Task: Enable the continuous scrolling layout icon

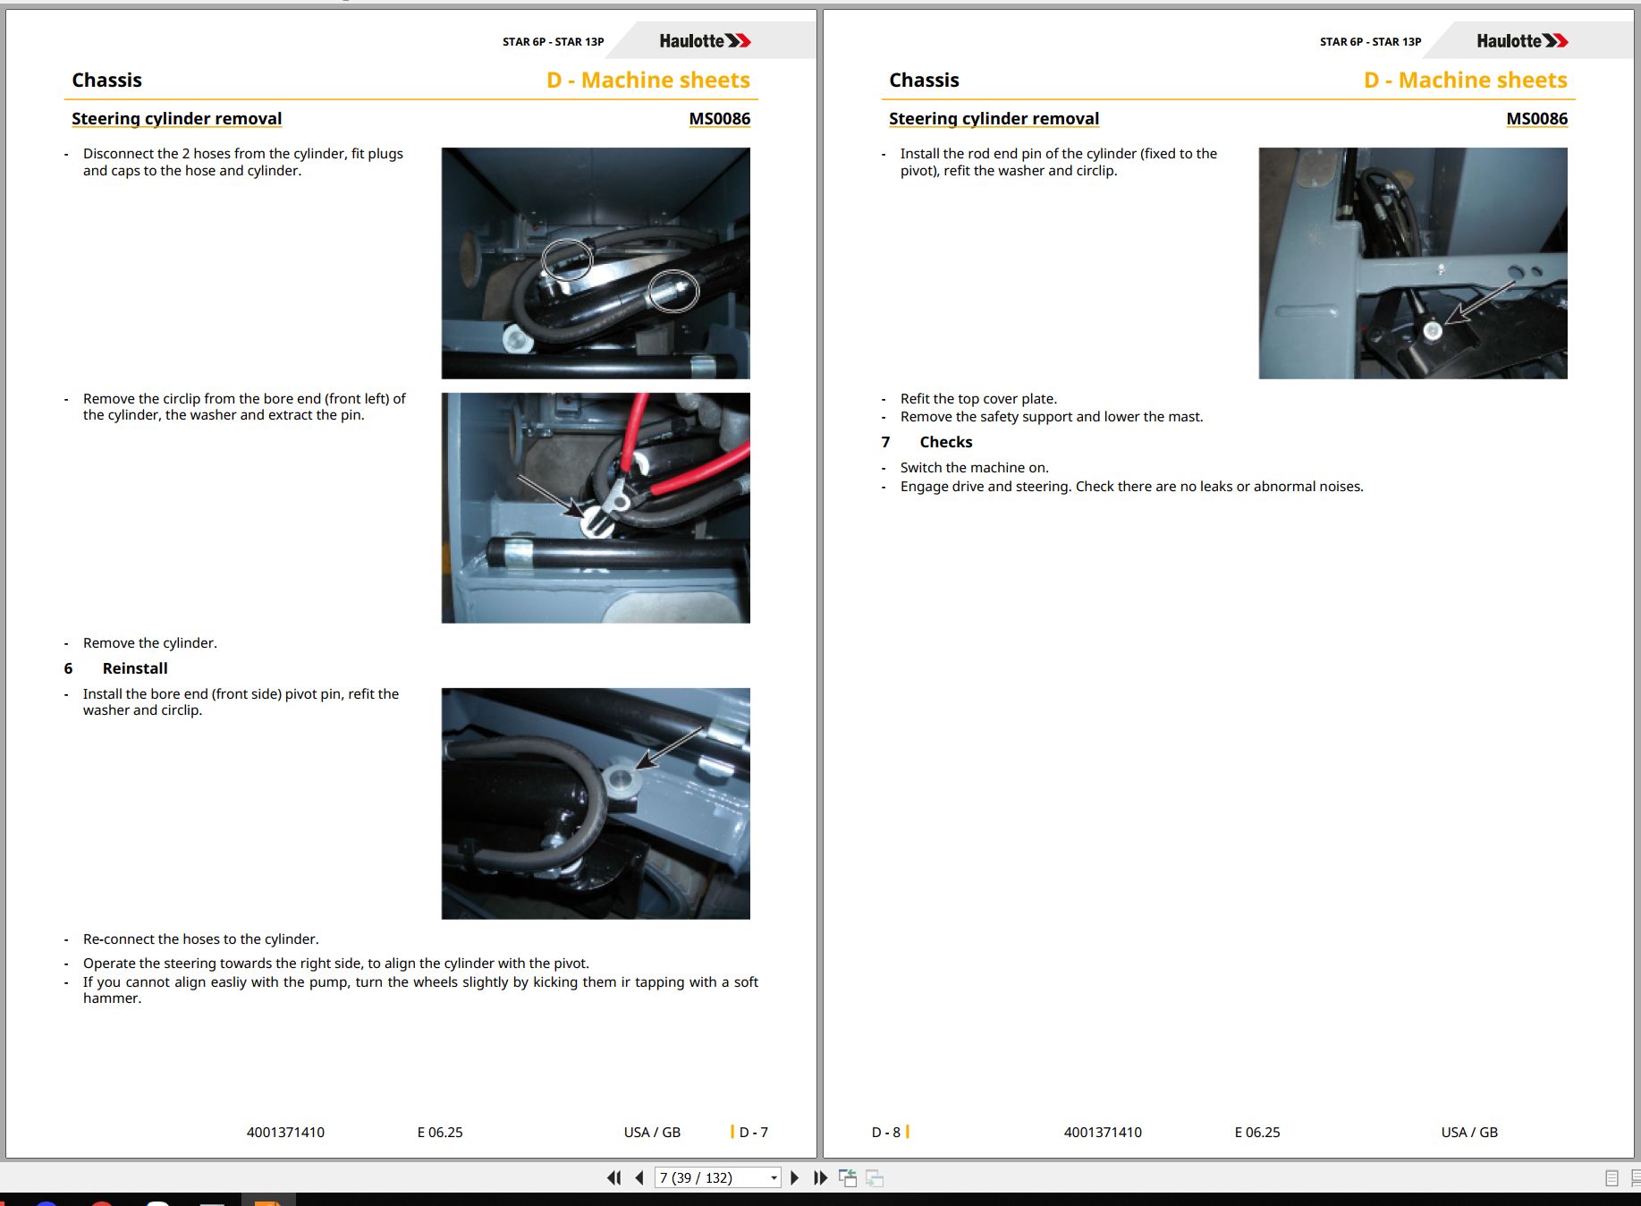Action: pos(1636,1178)
